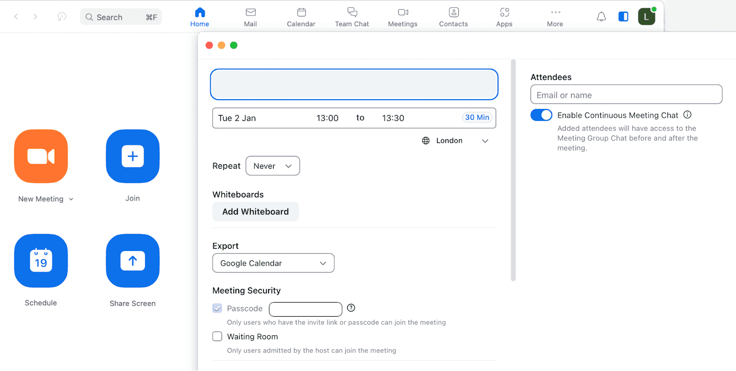
Task: Open the Calendar tab
Action: coord(301,17)
